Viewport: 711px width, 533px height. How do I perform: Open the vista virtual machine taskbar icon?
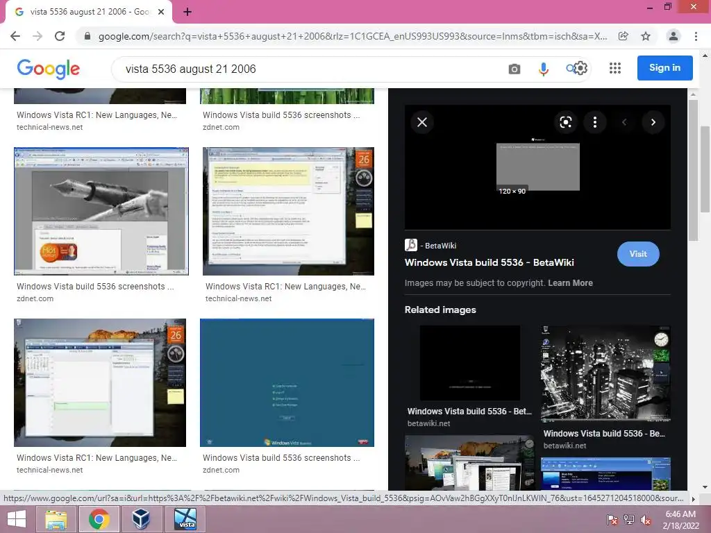tap(185, 519)
